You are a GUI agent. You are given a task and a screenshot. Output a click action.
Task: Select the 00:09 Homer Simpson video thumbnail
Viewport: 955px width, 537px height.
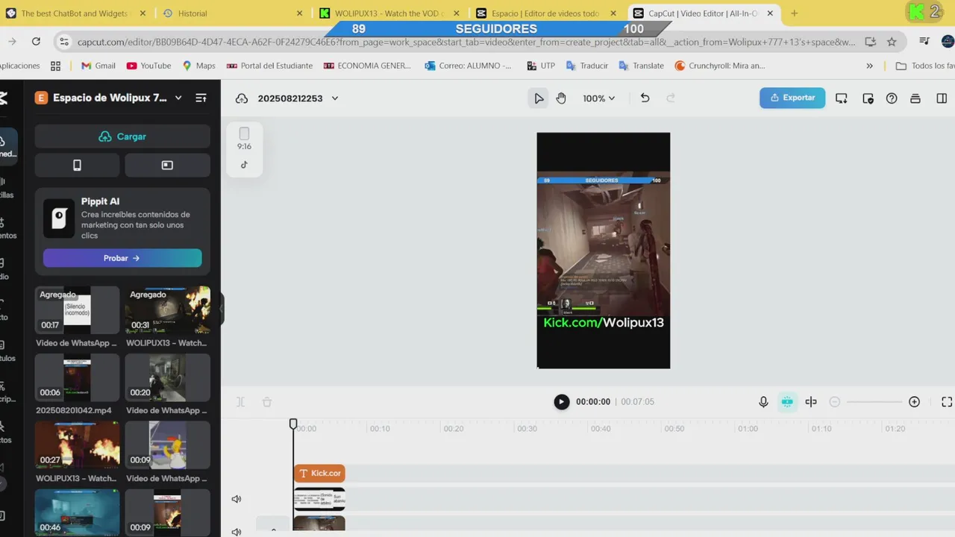pyautogui.click(x=167, y=445)
